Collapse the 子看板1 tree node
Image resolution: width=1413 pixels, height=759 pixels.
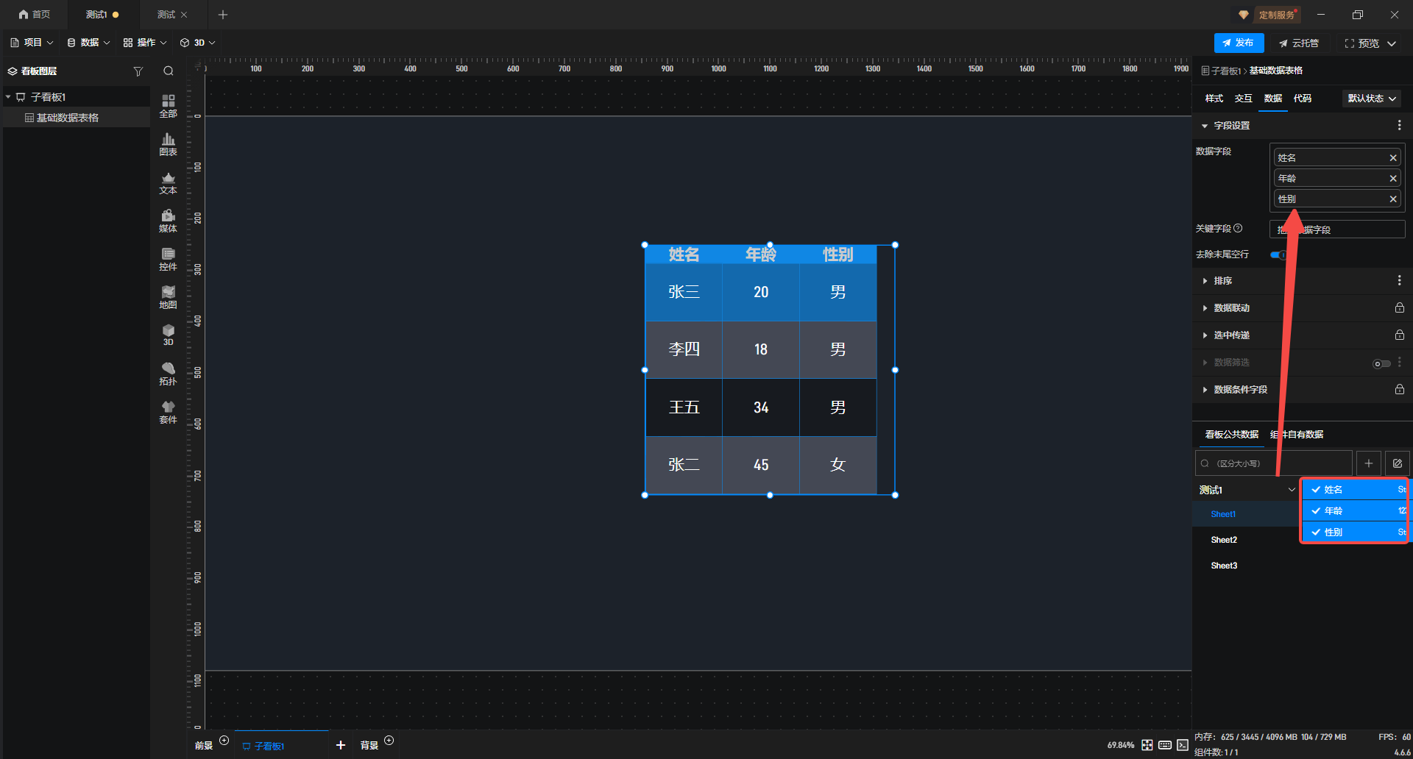click(8, 97)
